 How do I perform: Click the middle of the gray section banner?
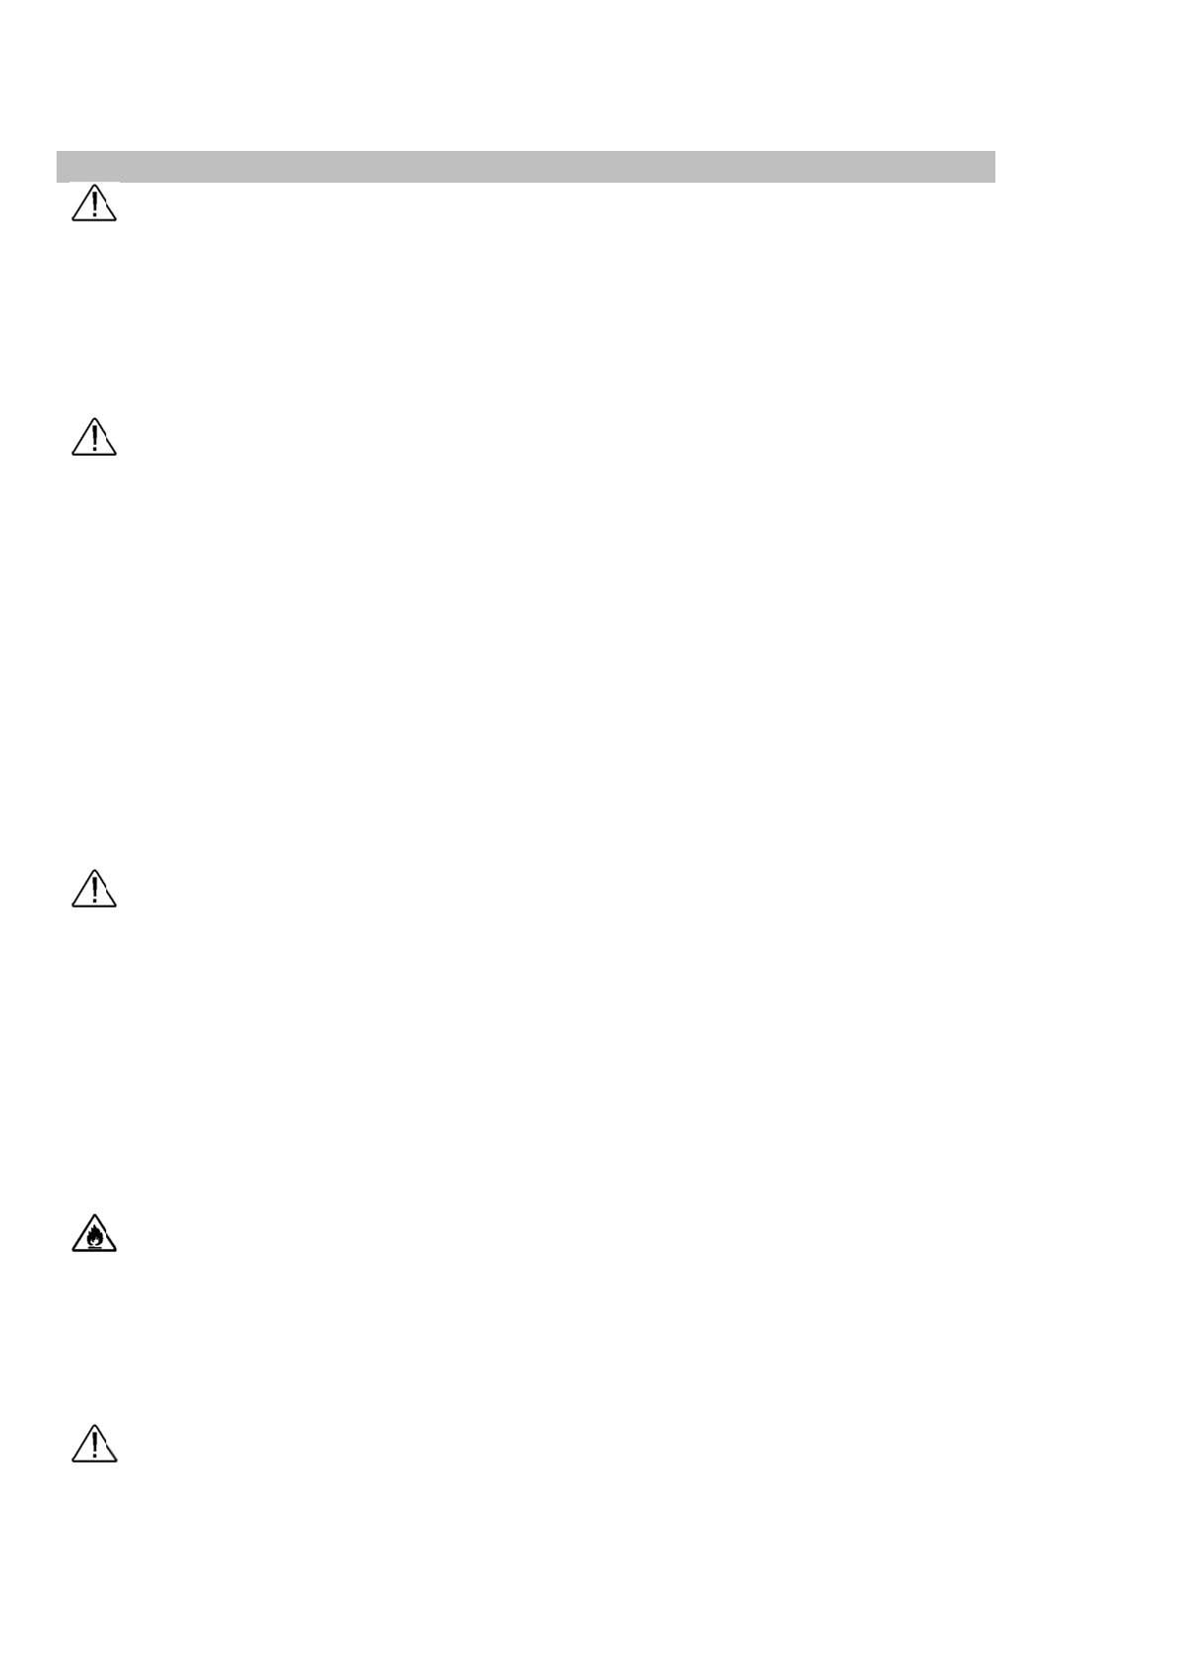[526, 167]
